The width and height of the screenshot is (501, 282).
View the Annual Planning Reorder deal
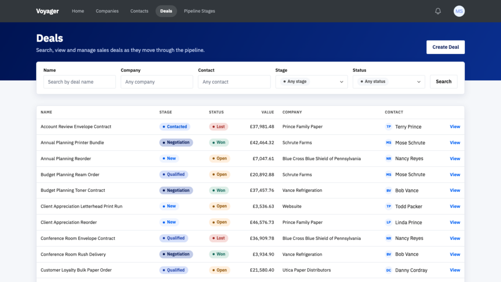click(455, 159)
